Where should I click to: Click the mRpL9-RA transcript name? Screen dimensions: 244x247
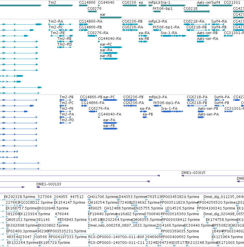point(158,21)
